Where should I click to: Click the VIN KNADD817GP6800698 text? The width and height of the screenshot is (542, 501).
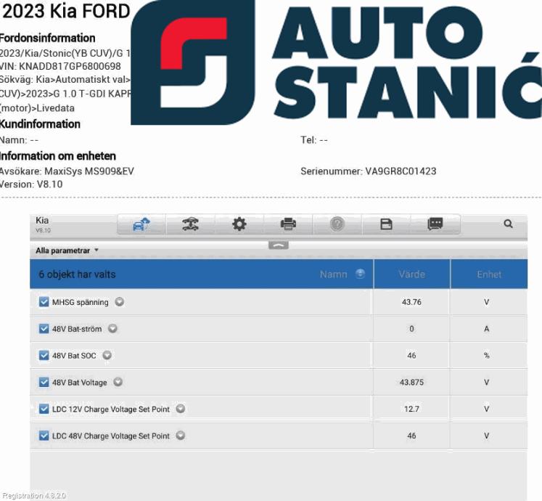(60, 66)
